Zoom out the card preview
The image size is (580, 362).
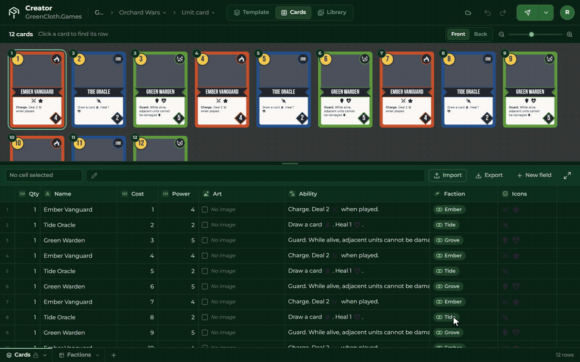(x=501, y=34)
